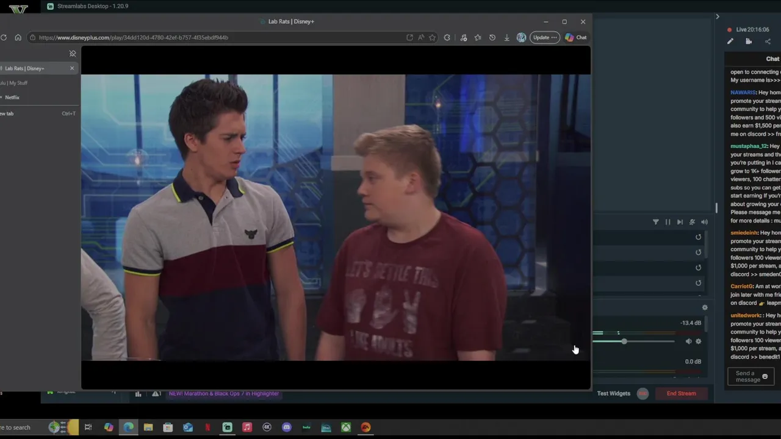Select the Lab Rats | Disney+ tab
Screen dimensions: 781x439
coord(37,68)
